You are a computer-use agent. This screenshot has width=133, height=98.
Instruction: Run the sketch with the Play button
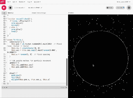tap(4, 8)
